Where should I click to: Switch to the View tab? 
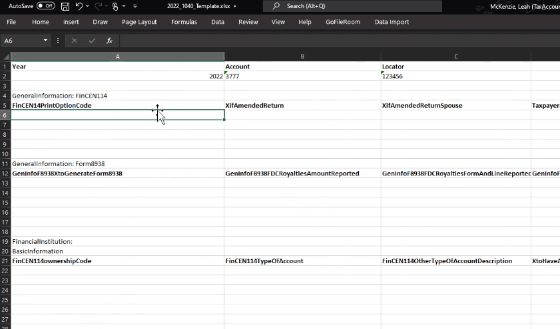278,22
